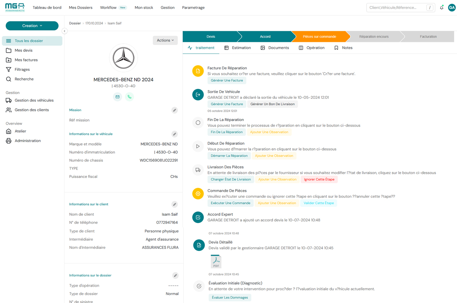Open the notifications bell
Image resolution: width=457 pixels, height=303 pixels.
coord(441,8)
